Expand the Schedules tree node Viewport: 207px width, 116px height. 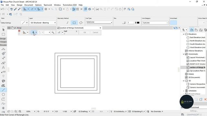tap(184, 91)
